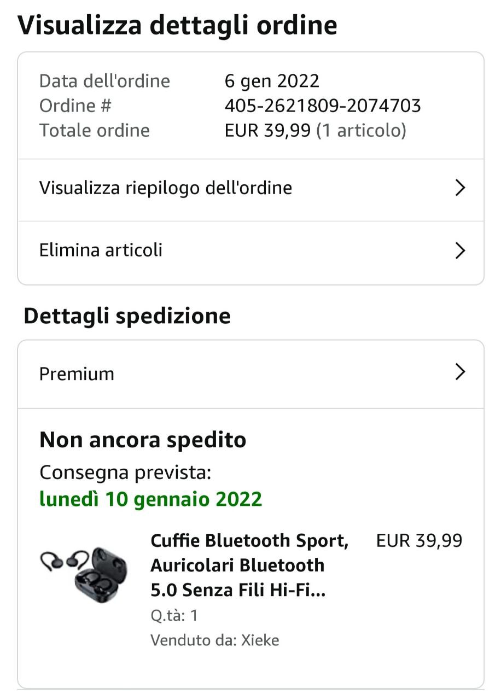This screenshot has width=501, height=700.
Task: Tap the Bluetooth earbuds product thumbnail
Action: click(x=84, y=574)
